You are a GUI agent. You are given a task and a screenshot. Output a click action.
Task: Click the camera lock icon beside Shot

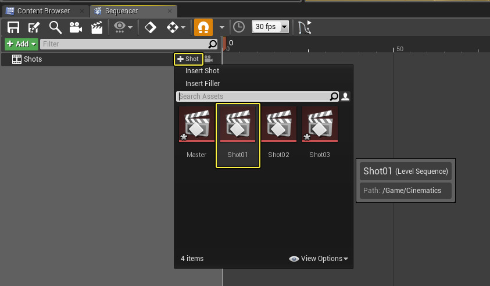point(209,59)
